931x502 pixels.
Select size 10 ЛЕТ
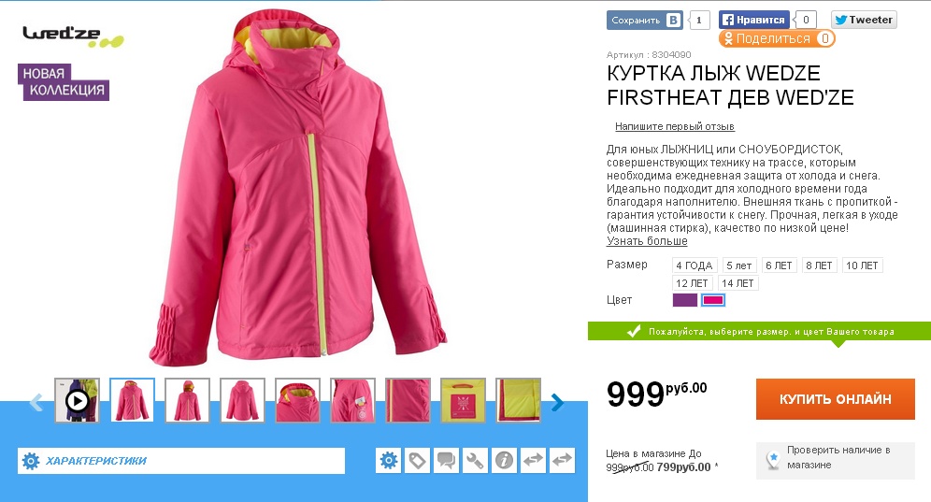tap(862, 265)
